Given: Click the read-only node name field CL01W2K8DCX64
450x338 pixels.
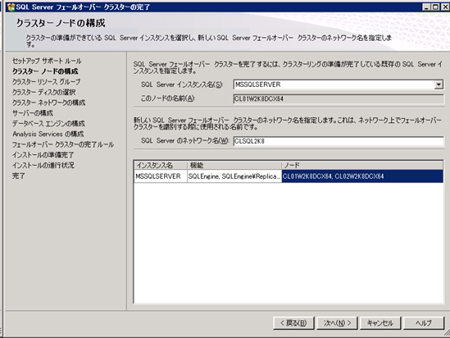Looking at the screenshot, I should 339,98.
